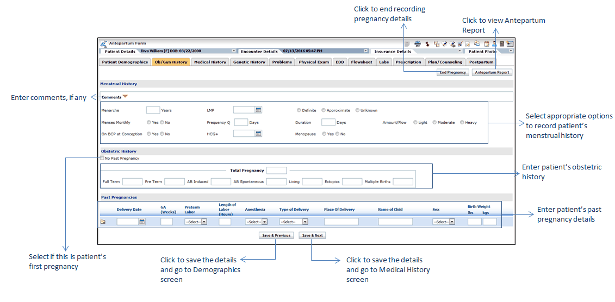Click the calculator icon in top toolbar
615x302 pixels.
coord(502,43)
